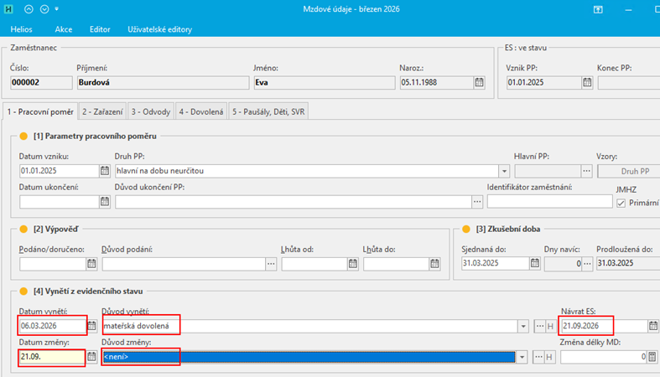The height and width of the screenshot is (377, 660).
Task: Open calendar picker for Datum vzniku
Action: click(x=105, y=172)
